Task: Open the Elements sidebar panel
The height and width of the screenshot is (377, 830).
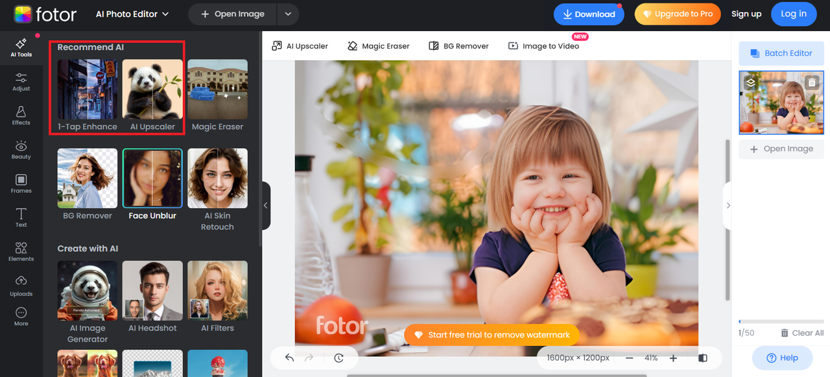Action: [x=21, y=252]
